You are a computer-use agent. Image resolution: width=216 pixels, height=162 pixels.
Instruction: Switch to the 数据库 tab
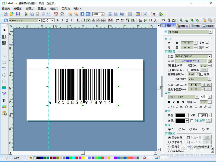pos(183,26)
